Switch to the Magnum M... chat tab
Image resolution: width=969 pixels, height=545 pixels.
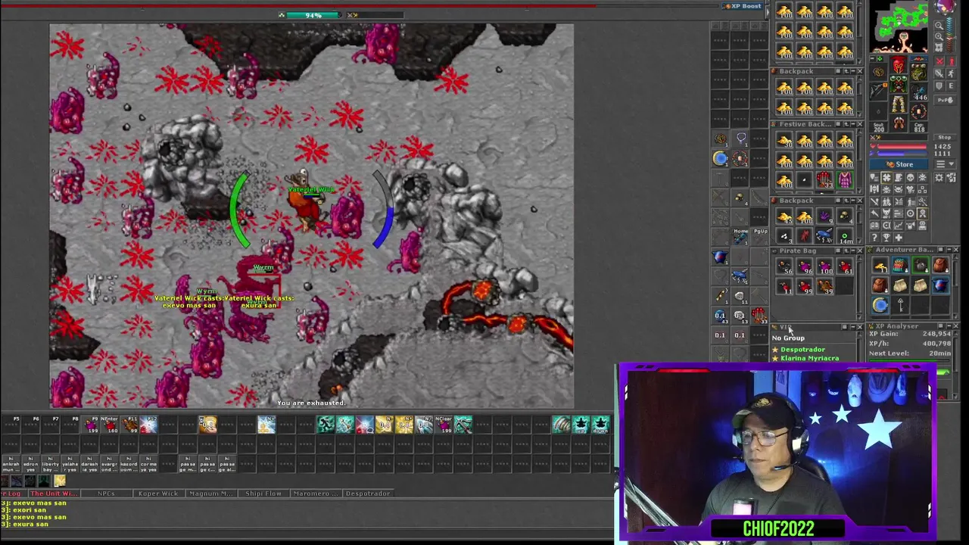[210, 493]
